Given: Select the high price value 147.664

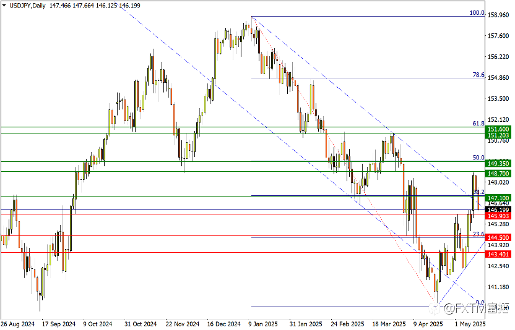Looking at the screenshot, I should (x=83, y=6).
